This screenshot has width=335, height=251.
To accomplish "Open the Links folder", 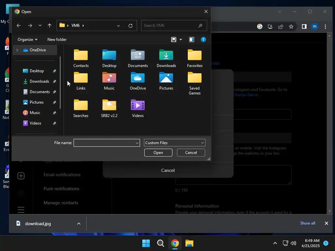I will (81, 81).
